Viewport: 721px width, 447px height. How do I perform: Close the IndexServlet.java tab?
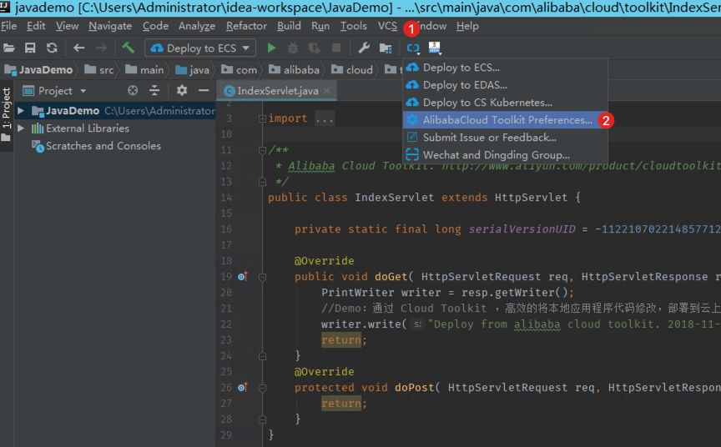coord(327,91)
